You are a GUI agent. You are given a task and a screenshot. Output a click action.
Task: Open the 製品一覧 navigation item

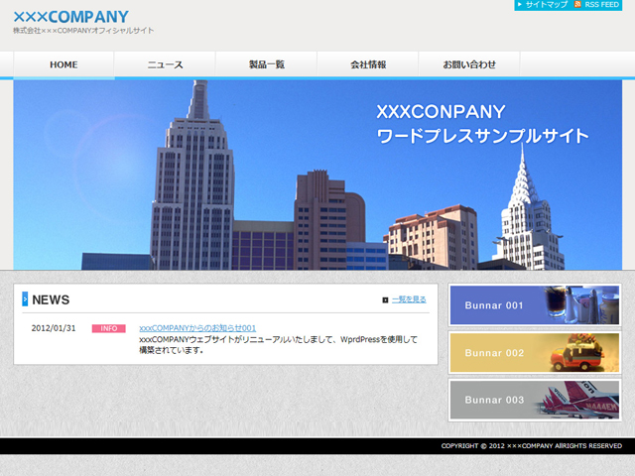(x=266, y=64)
